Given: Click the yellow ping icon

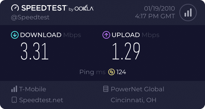Looking at the screenshot, I should click(112, 72).
